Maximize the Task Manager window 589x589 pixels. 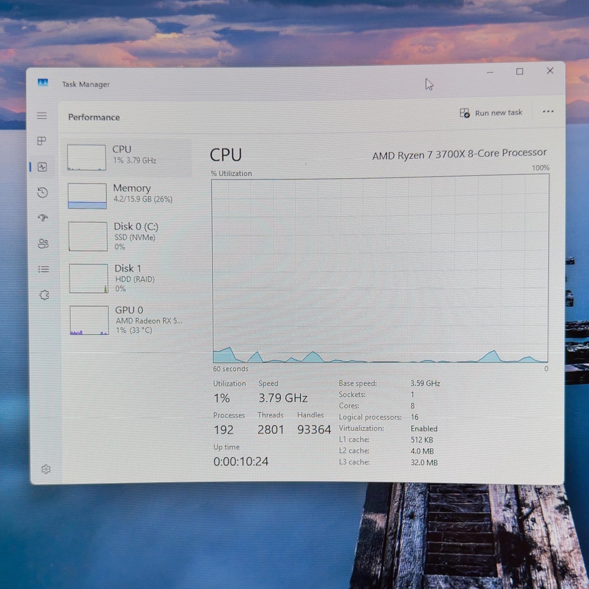pos(519,71)
